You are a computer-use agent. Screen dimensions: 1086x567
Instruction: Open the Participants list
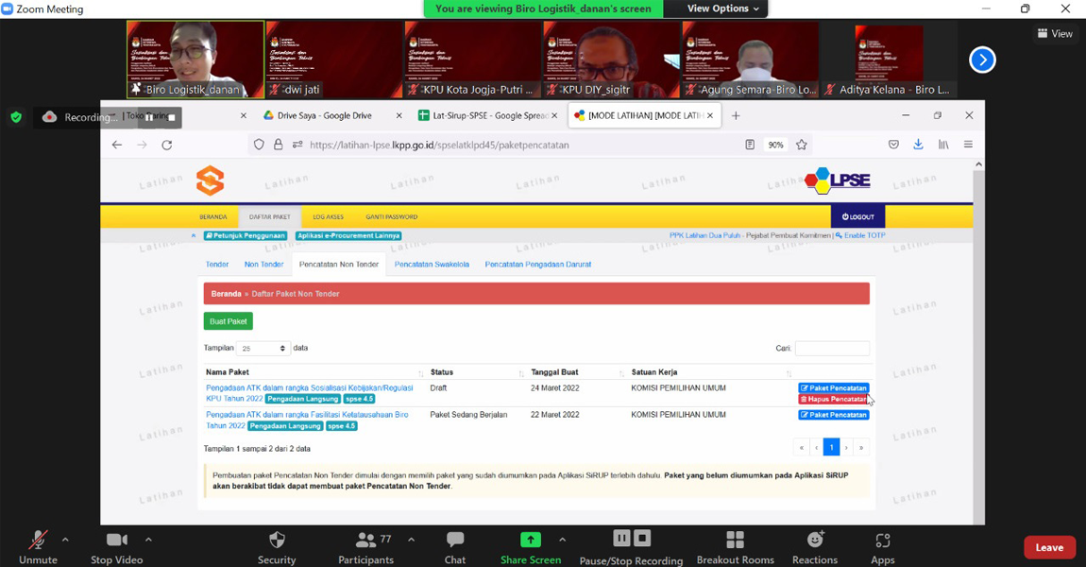(x=365, y=541)
